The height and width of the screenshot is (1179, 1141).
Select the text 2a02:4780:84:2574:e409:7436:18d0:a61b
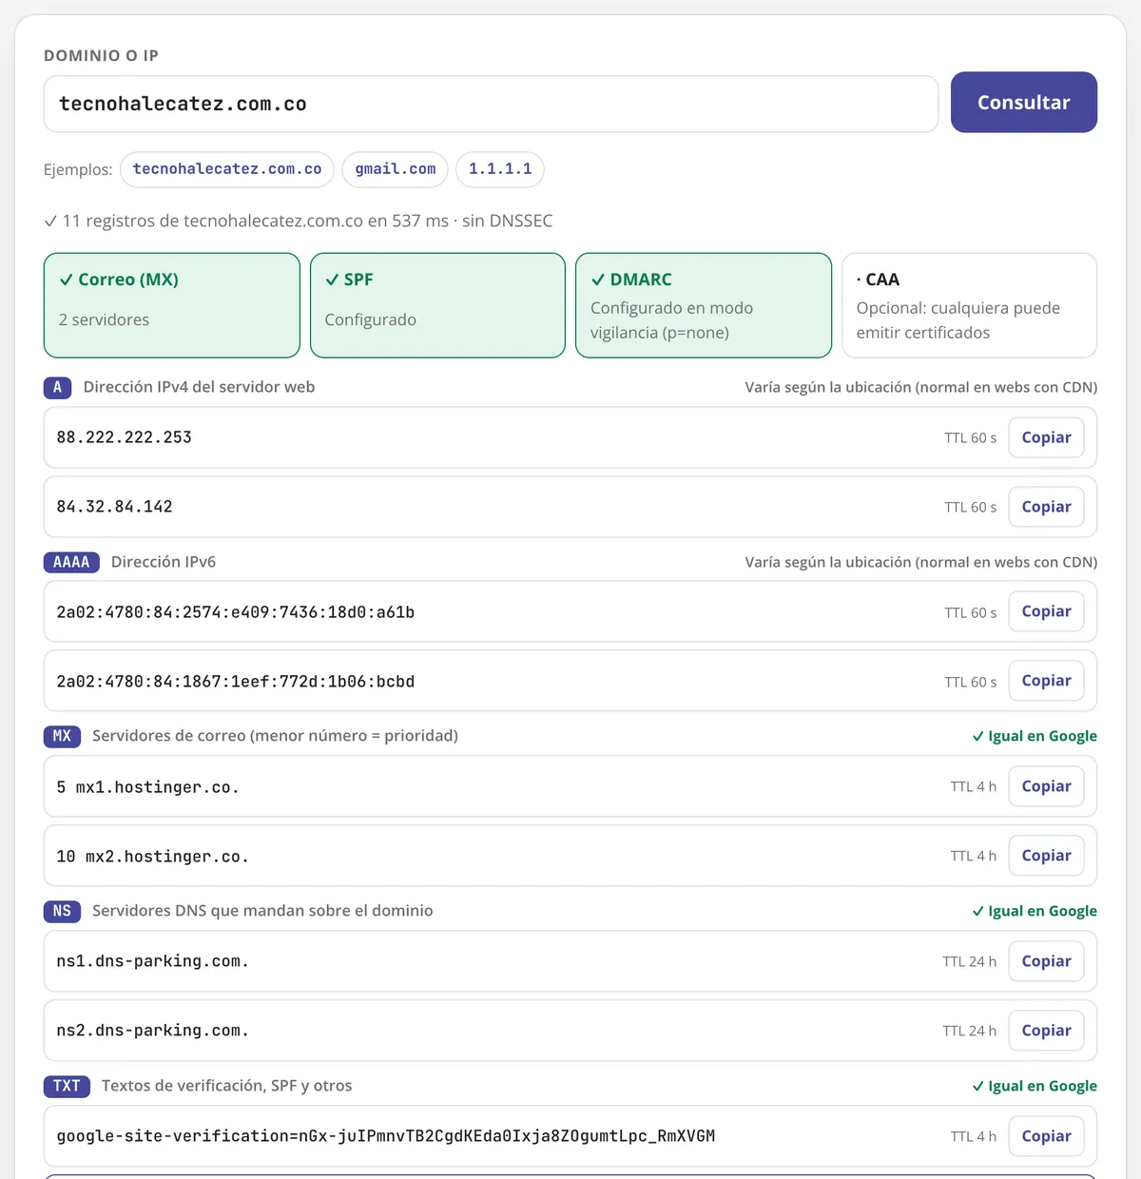(x=235, y=612)
